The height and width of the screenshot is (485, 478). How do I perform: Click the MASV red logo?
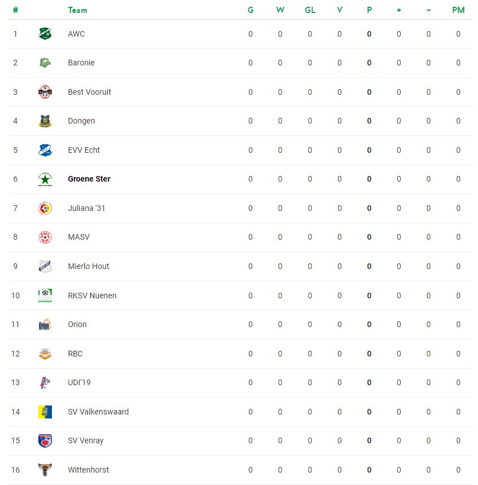pyautogui.click(x=45, y=237)
